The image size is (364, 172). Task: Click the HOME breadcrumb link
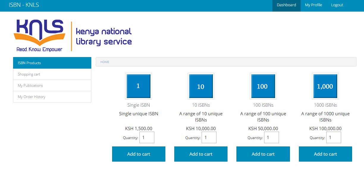(x=105, y=62)
